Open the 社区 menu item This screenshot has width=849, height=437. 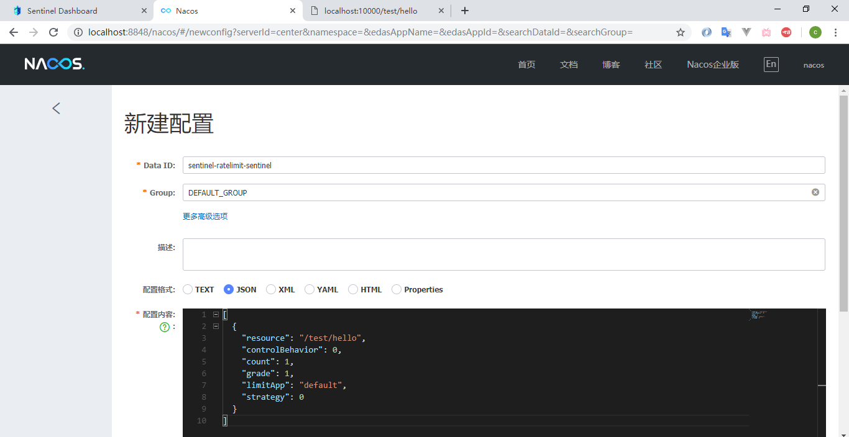click(653, 65)
